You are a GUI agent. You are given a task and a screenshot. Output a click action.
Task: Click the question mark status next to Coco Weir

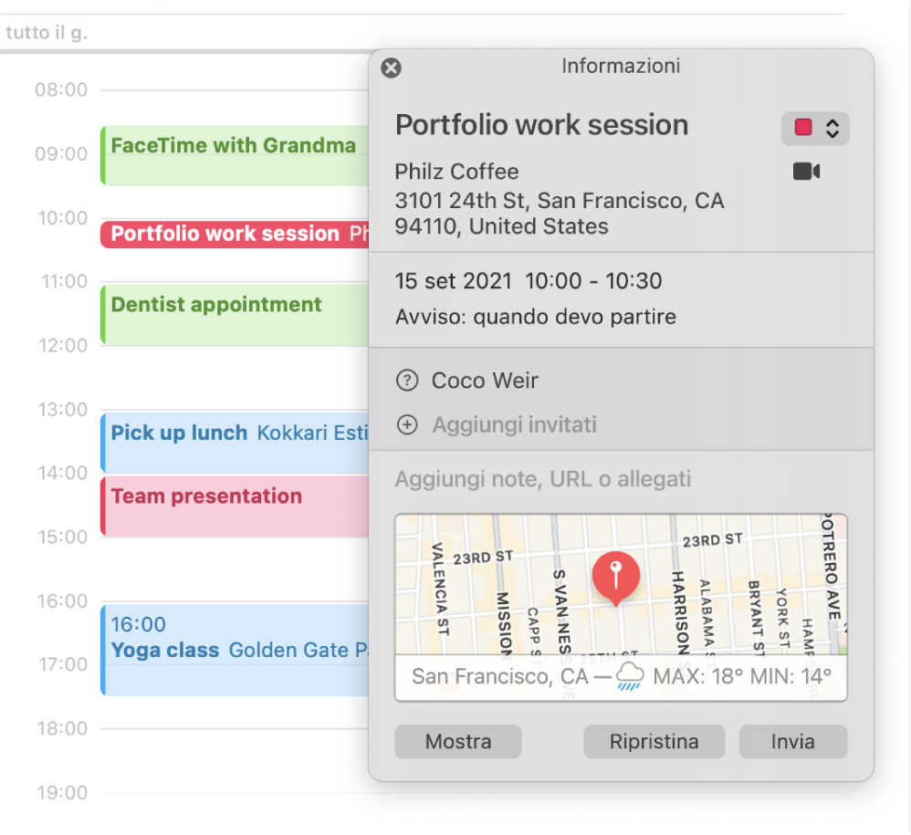point(407,381)
